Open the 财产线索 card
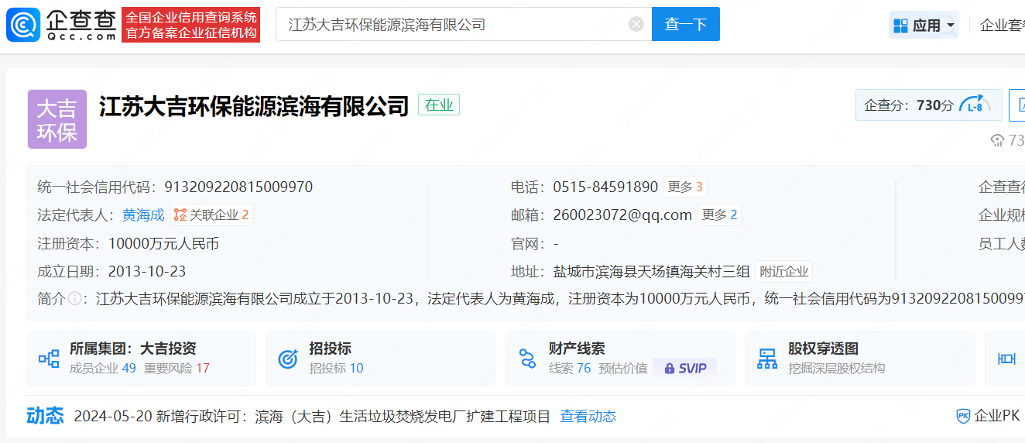The height and width of the screenshot is (443, 1025). point(620,359)
